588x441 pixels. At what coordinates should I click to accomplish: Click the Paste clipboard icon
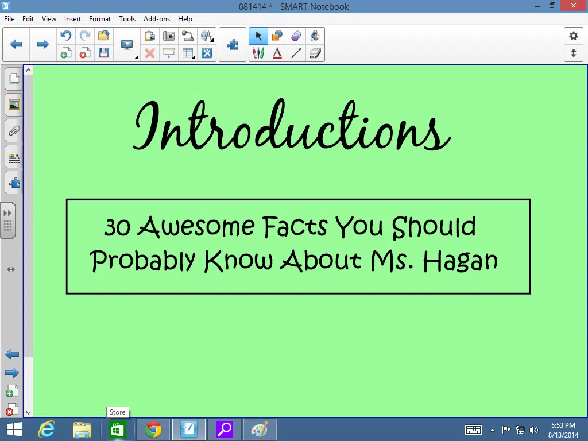[150, 36]
